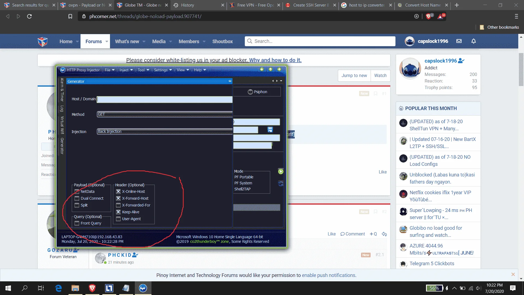Pin the Generator panel with pushpin icon
This screenshot has height=295, width=524.
230,81
